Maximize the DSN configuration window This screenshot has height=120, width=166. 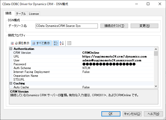[148, 4]
